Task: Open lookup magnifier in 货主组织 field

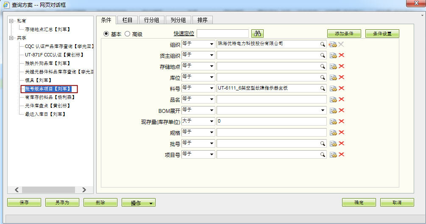Action: pos(322,55)
